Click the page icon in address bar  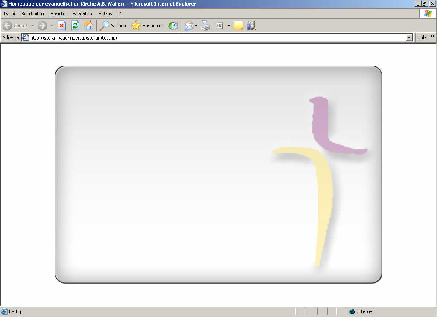click(x=25, y=37)
